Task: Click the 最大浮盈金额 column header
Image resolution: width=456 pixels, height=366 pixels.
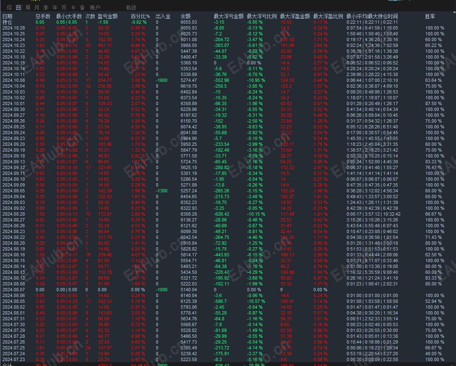Action: click(x=295, y=16)
